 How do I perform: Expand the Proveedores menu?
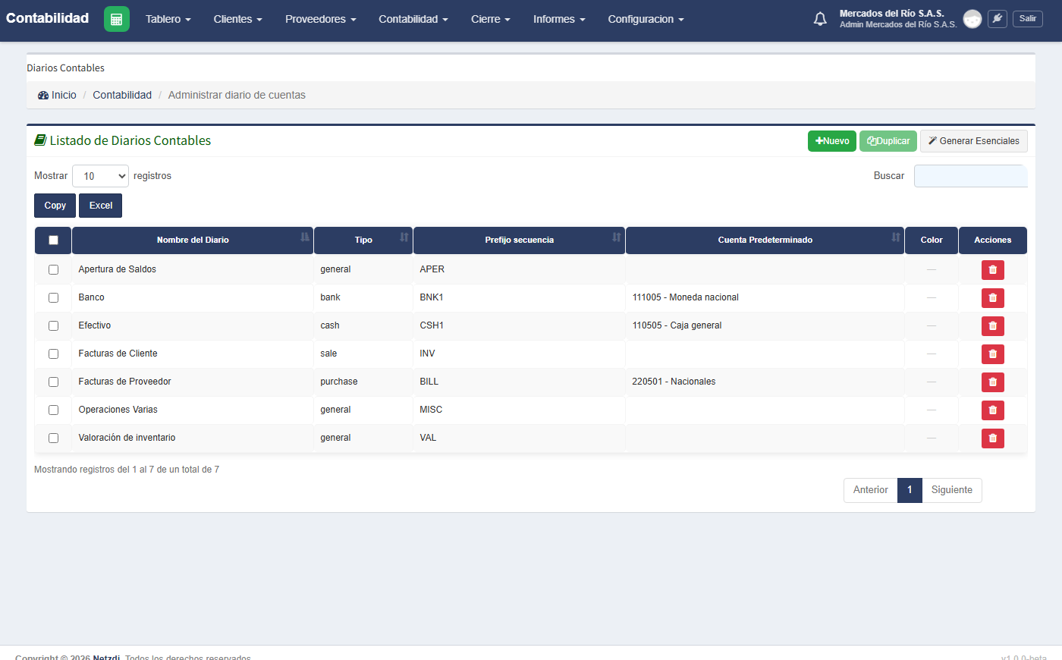point(320,19)
